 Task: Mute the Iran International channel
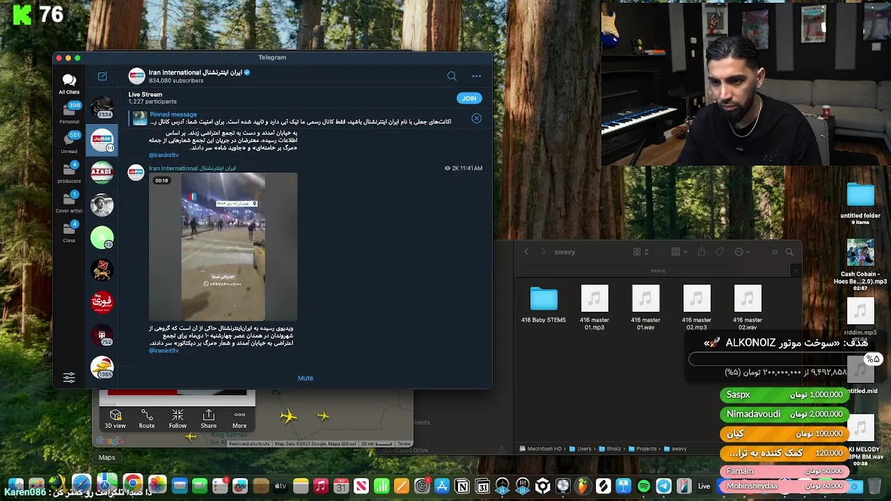[306, 378]
